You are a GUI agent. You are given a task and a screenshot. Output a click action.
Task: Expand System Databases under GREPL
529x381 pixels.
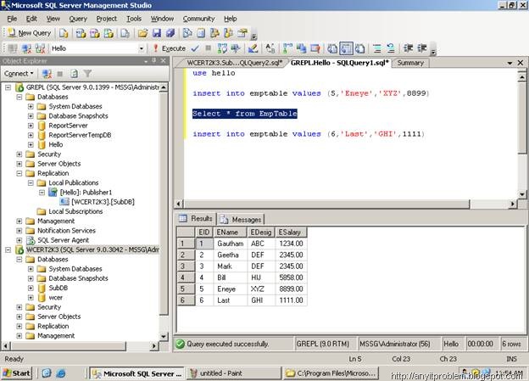[x=31, y=106]
